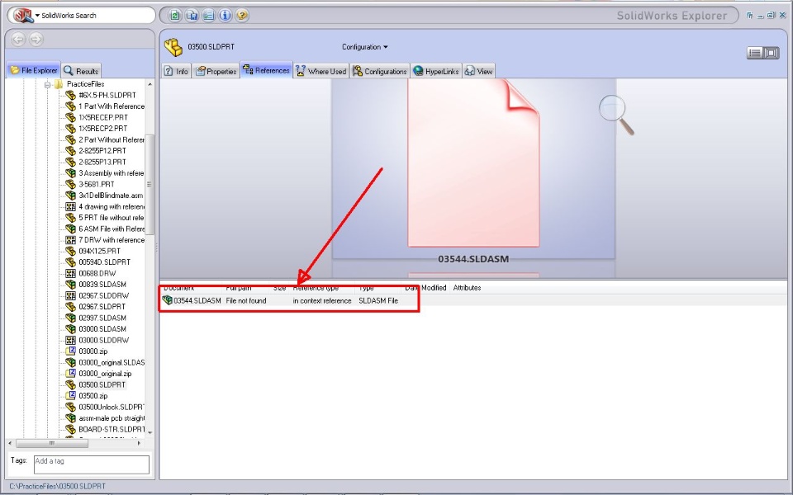Select the File Explorer tab
Image resolution: width=793 pixels, height=495 pixels.
coord(34,70)
